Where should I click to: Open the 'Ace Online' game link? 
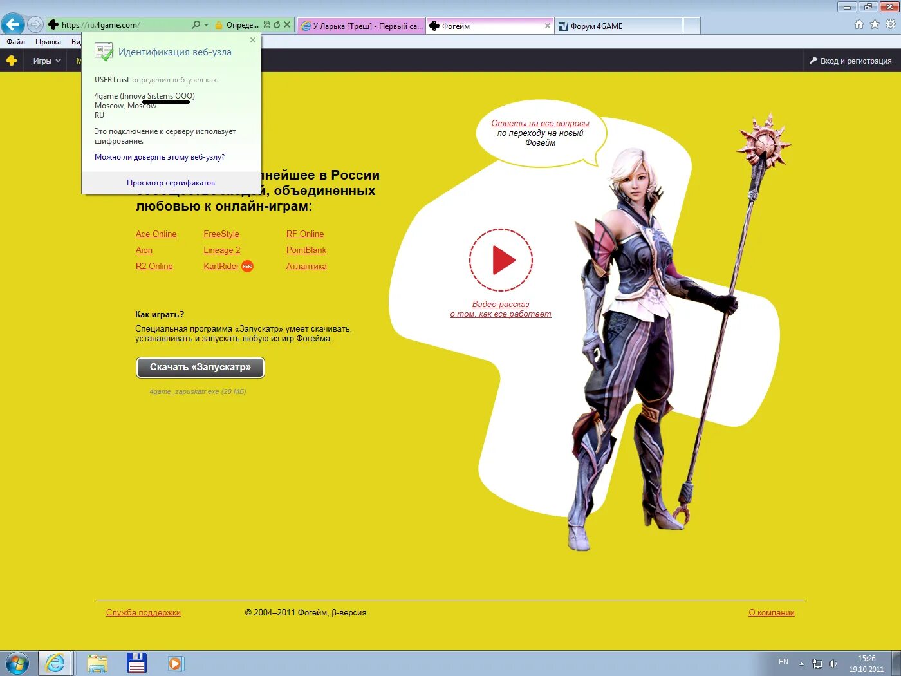coord(156,234)
